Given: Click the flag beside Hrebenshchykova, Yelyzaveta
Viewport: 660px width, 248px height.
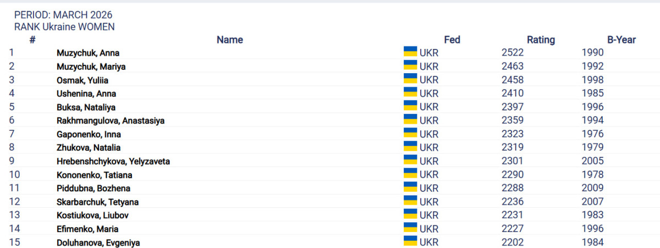Looking at the screenshot, I should click(x=410, y=160).
